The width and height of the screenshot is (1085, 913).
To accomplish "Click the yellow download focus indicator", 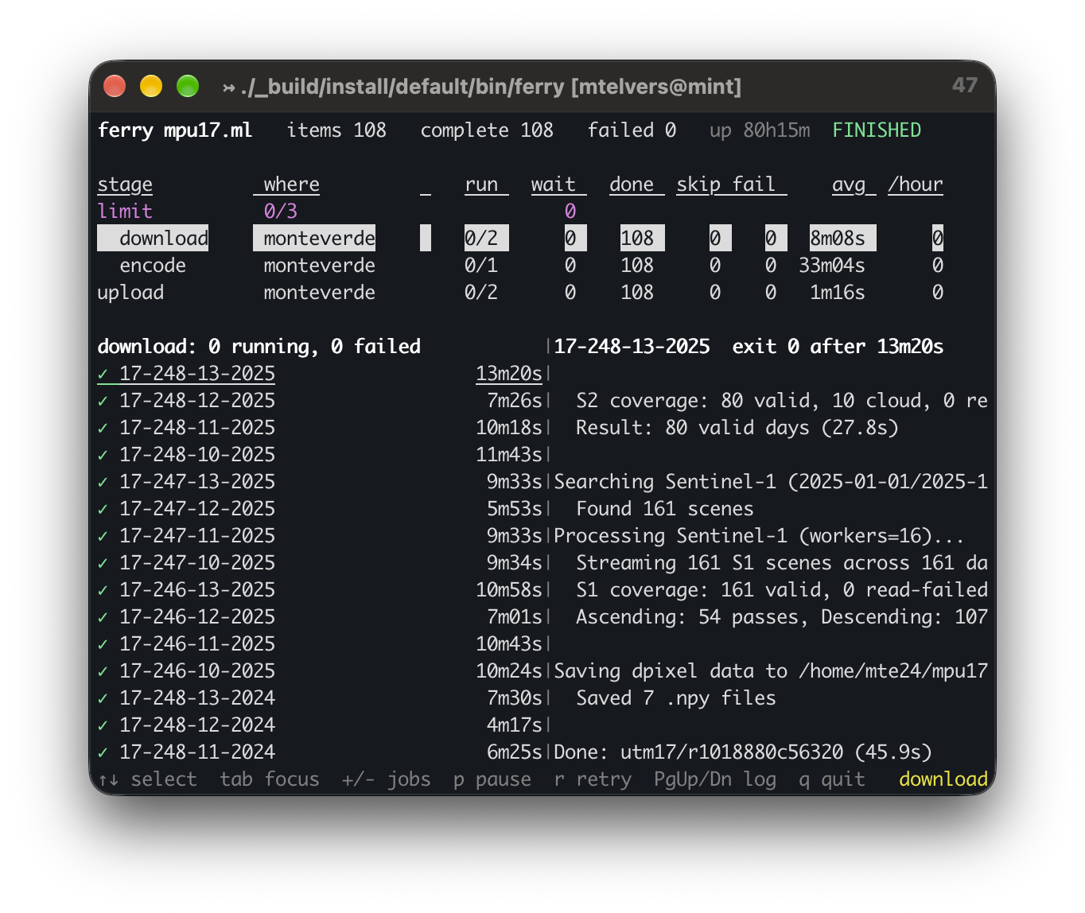I will pos(943,779).
